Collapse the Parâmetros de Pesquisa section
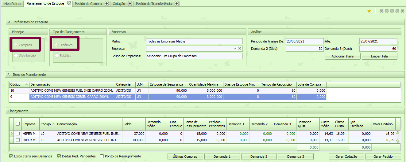The width and height of the screenshot is (406, 162). click(9, 22)
